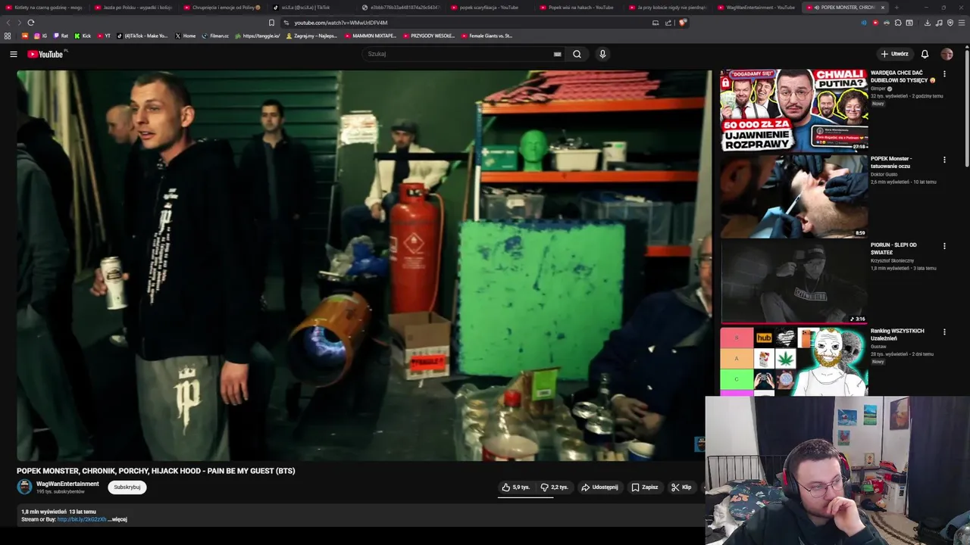The width and height of the screenshot is (970, 545).
Task: Switch to the WagWanEntertainment YouTube tab
Action: click(757, 8)
